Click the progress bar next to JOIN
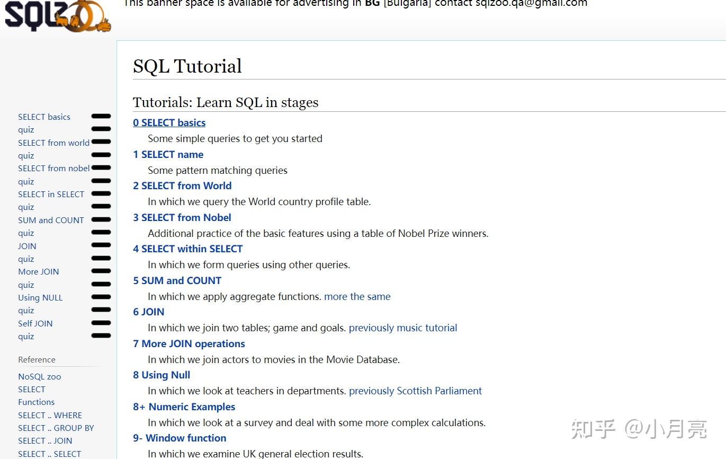The width and height of the screenshot is (726, 459). point(101,245)
